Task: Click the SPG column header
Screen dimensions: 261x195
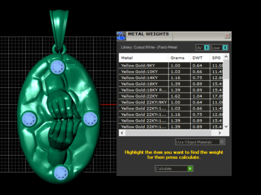Action: [x=216, y=58]
